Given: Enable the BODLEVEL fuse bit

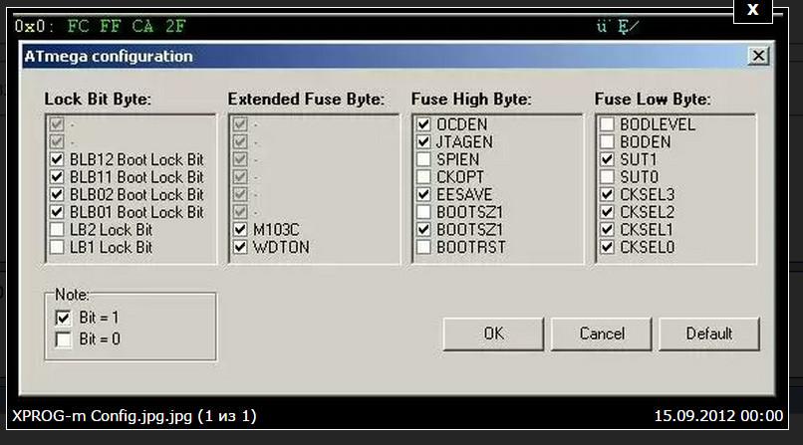Looking at the screenshot, I should coord(607,124).
